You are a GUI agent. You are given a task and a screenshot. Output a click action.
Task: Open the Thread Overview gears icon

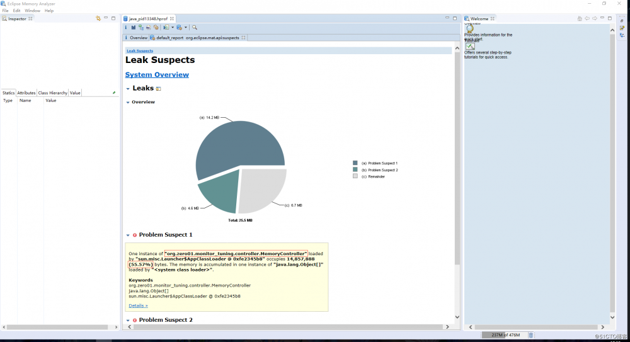(156, 28)
